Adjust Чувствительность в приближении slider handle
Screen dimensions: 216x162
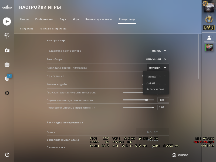coord(153,107)
